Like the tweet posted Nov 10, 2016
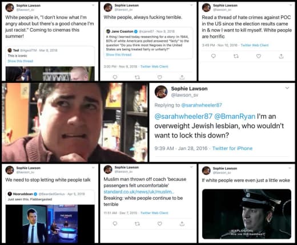Screen dimensions: 297x245 point(258,56)
